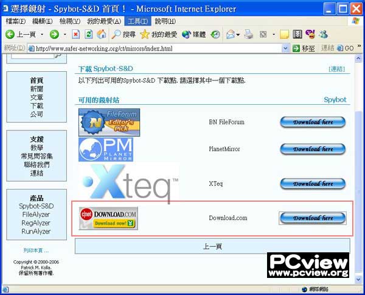
Task: Click the MSN Messenger people icon
Action: [x=324, y=35]
